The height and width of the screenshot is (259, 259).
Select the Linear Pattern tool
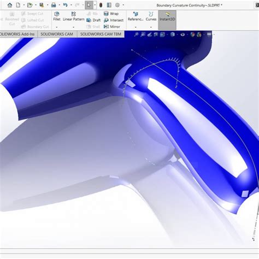tap(74, 16)
